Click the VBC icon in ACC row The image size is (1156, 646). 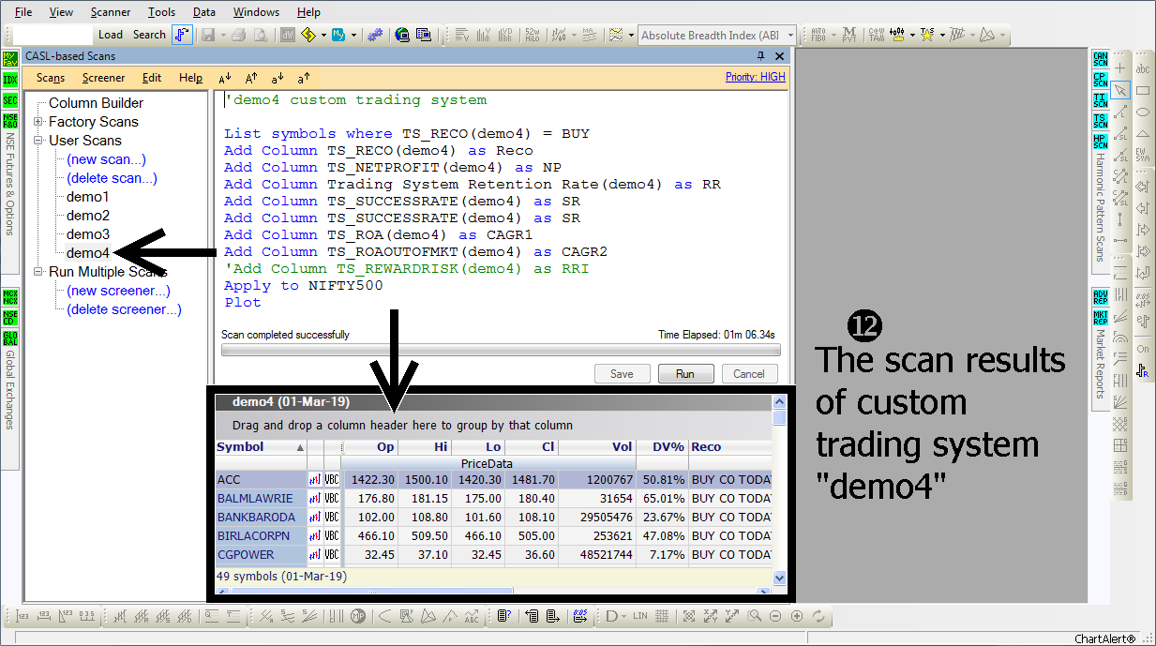pyautogui.click(x=332, y=479)
